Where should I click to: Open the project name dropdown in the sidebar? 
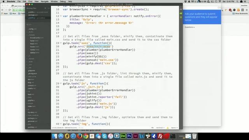coord(30,24)
